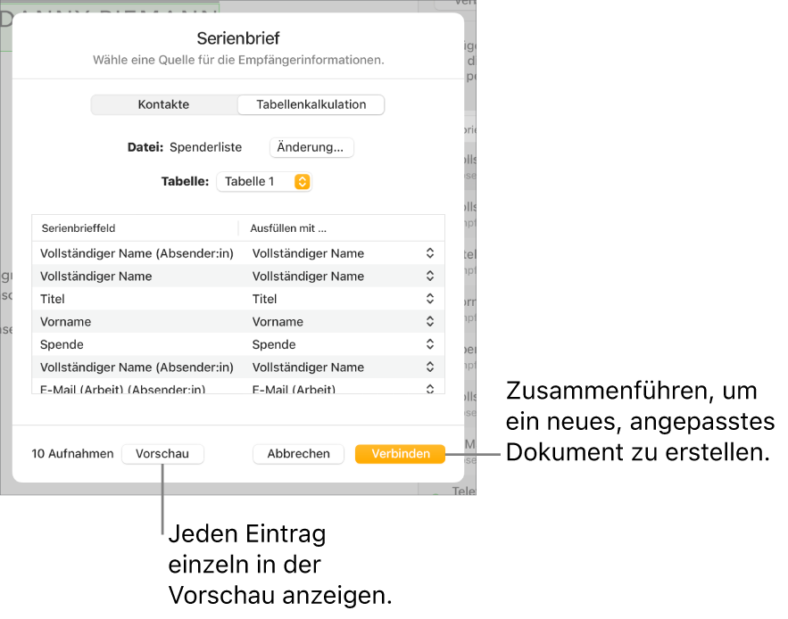The height and width of the screenshot is (619, 788).
Task: Click the Änderung... button
Action: pyautogui.click(x=311, y=147)
